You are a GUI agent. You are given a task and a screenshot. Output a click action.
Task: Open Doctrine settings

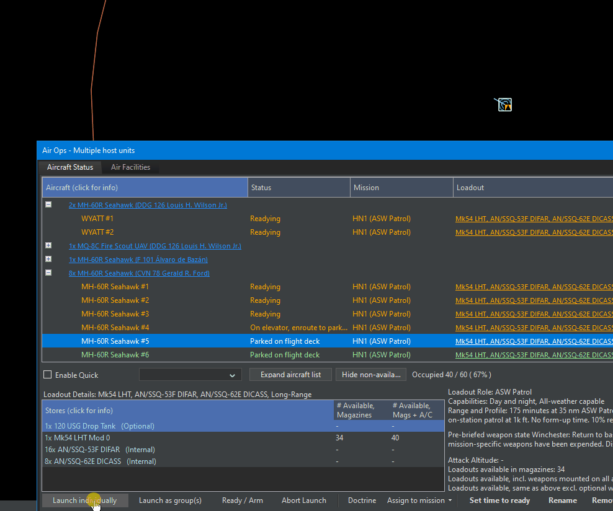pyautogui.click(x=362, y=500)
